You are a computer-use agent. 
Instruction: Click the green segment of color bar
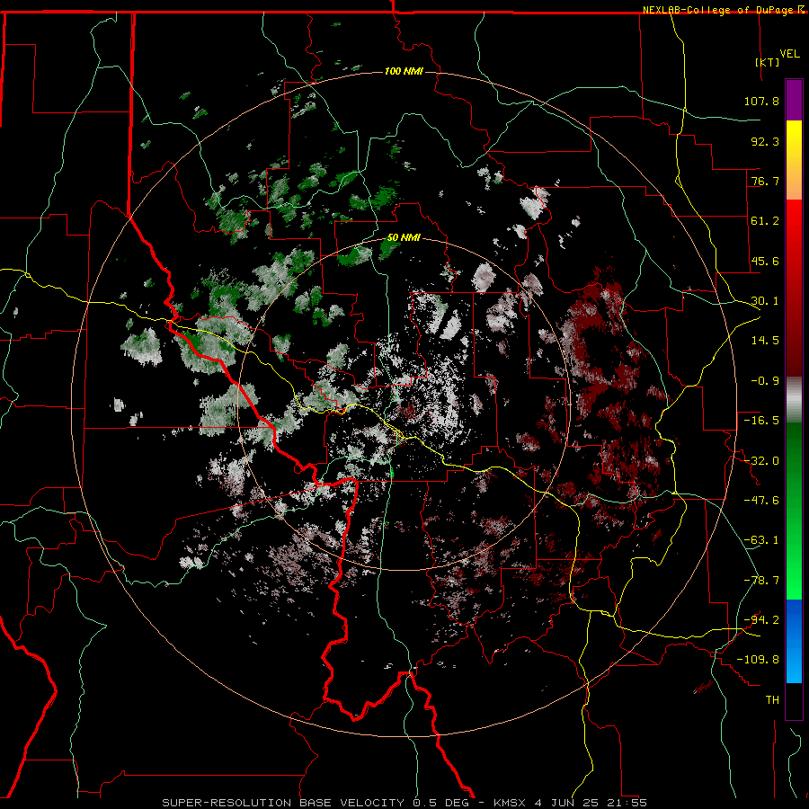pos(794,511)
